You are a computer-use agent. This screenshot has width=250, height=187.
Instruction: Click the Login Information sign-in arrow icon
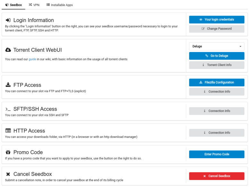(x=8, y=20)
